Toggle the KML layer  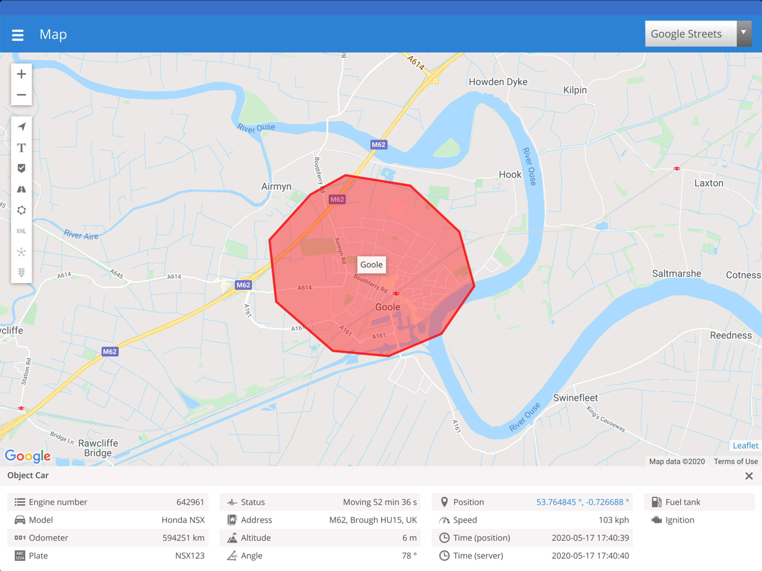point(21,231)
